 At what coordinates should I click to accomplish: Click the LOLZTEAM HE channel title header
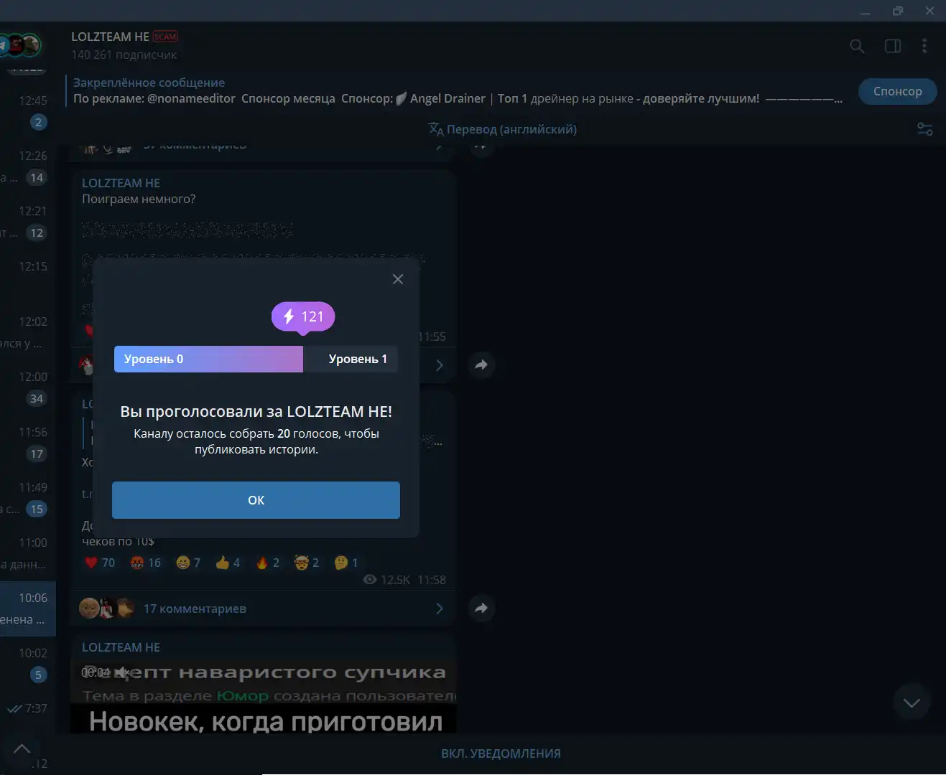coord(110,37)
